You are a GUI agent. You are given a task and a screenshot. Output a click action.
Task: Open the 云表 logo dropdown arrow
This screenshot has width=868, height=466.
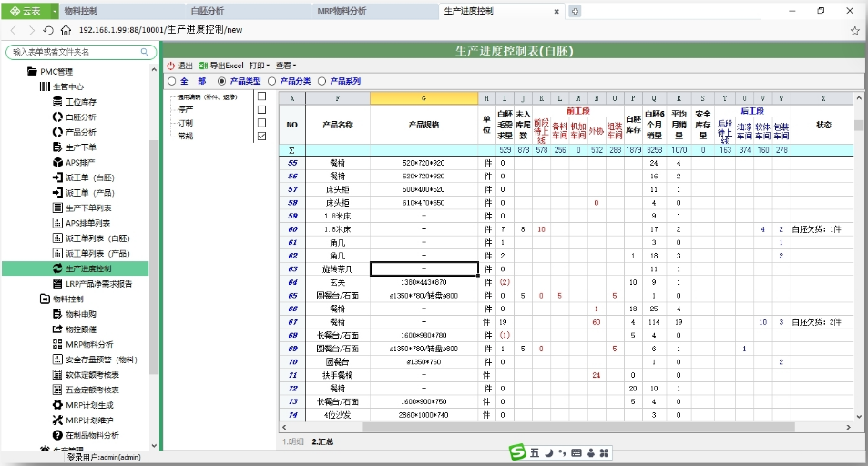point(55,11)
